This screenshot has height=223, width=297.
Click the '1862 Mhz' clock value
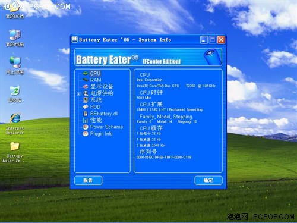(144, 98)
